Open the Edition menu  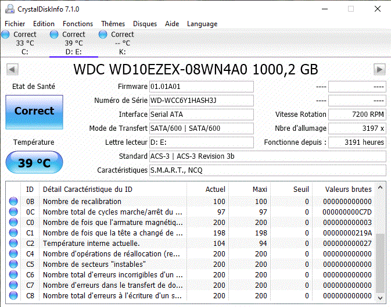44,24
